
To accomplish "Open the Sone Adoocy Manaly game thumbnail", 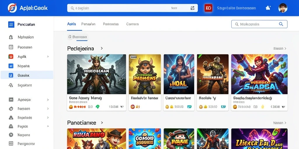I will (x=96, y=74).
